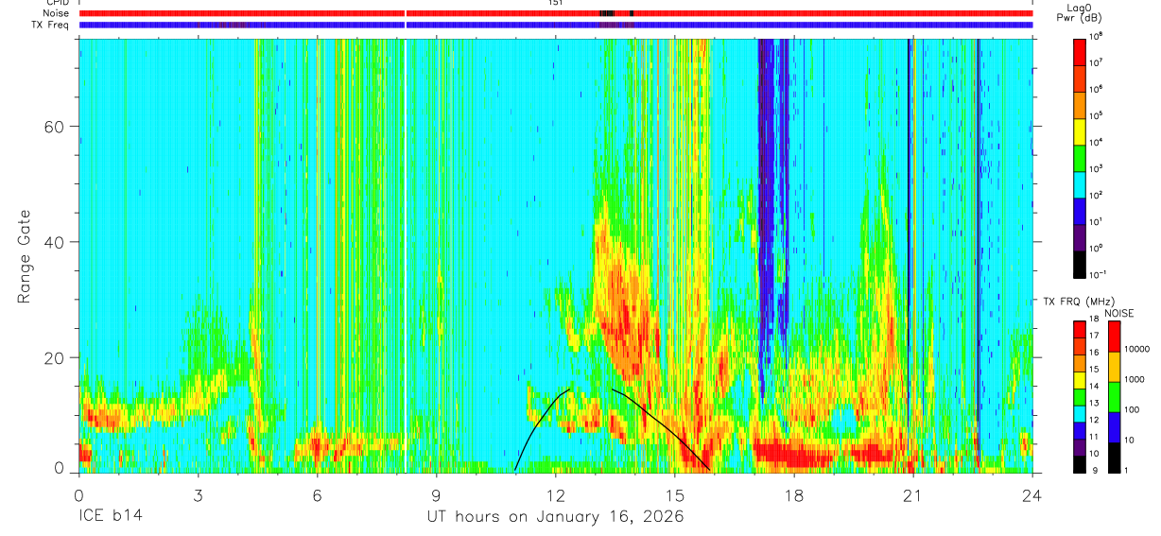Viewport: 1161px width, 536px height.
Task: Click the blue segment of the NOISE colorbar
Action: tap(1113, 427)
